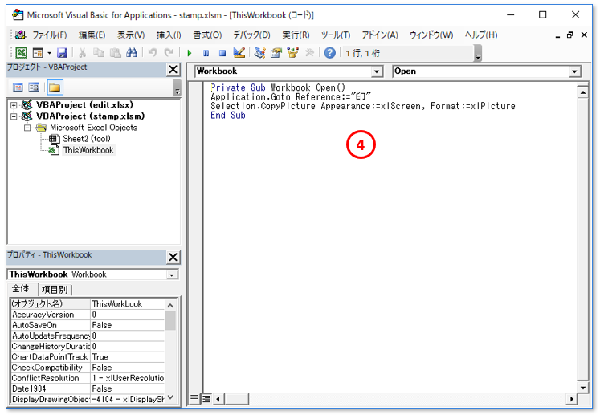Run the macro with the green play icon
This screenshot has width=600, height=419.
click(190, 53)
